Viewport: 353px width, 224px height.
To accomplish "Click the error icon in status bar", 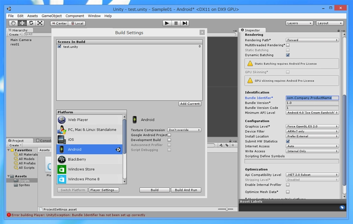I will (9, 215).
